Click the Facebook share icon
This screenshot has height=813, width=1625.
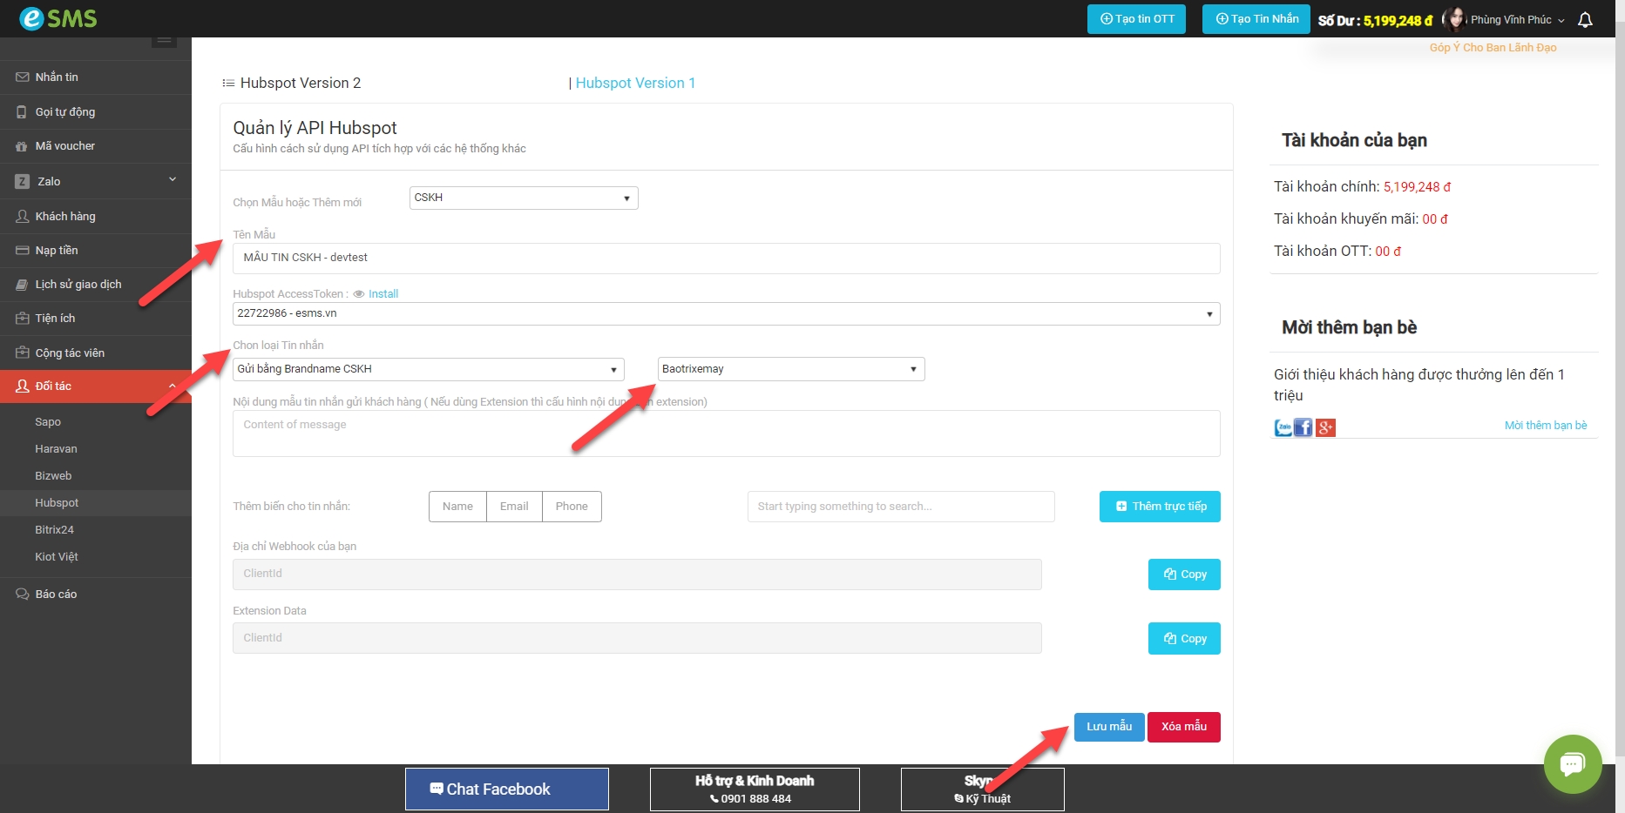[x=1303, y=427]
